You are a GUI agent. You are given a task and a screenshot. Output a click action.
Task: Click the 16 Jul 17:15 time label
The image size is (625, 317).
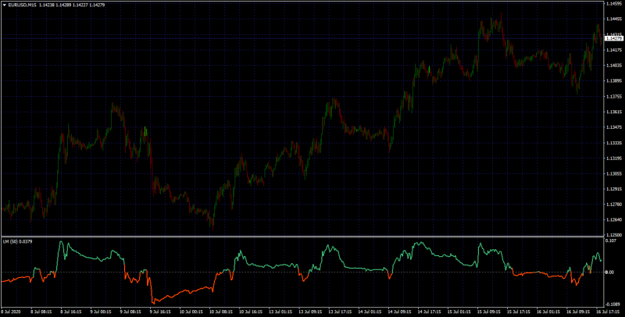tap(606, 312)
